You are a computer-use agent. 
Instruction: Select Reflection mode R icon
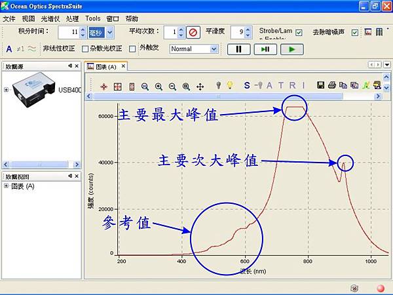[x=292, y=85]
